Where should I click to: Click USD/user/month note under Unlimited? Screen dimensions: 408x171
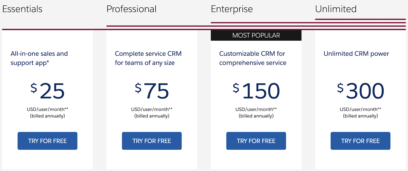tap(360, 109)
